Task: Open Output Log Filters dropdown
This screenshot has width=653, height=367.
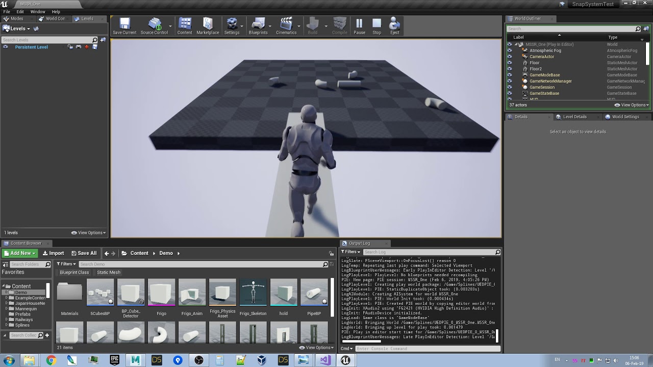Action: point(351,252)
